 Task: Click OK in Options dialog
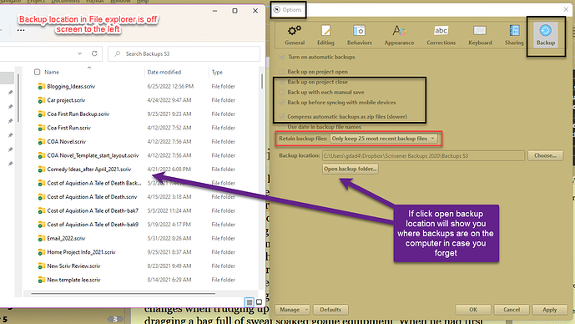click(473, 310)
